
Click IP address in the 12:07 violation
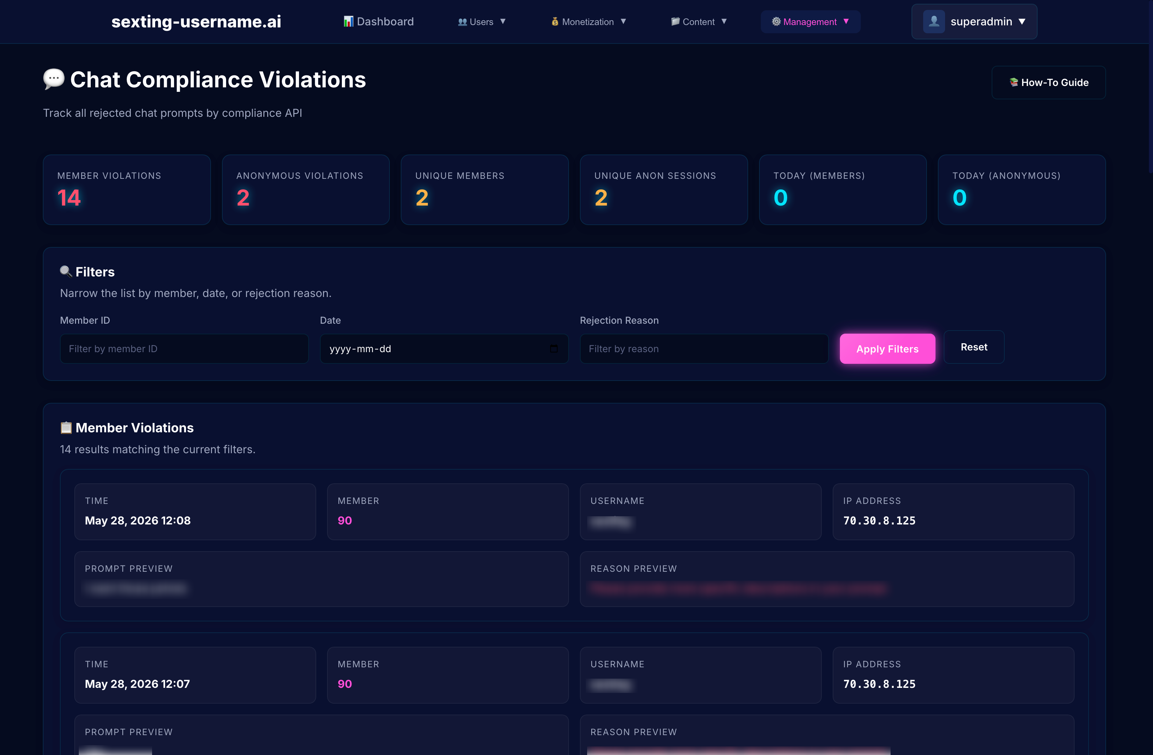(x=879, y=684)
